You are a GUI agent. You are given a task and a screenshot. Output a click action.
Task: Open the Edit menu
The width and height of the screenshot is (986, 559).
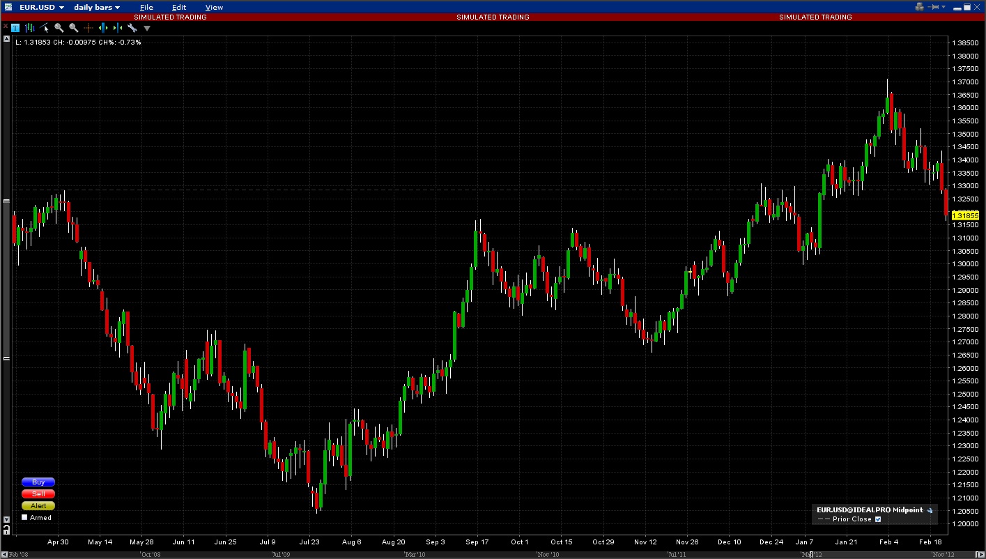coord(179,7)
